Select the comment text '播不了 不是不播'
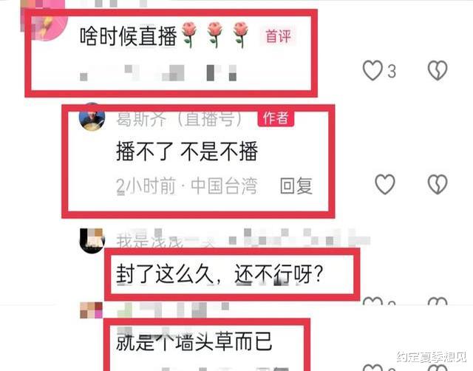The height and width of the screenshot is (371, 473). tap(187, 151)
